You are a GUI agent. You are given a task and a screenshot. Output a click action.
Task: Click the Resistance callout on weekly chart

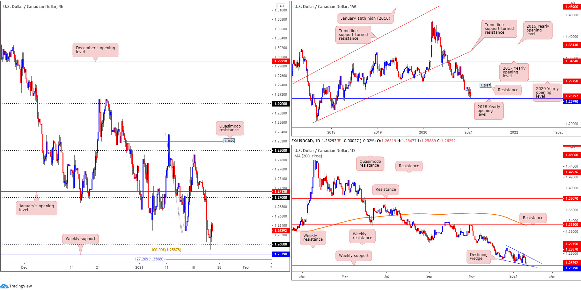508,90
